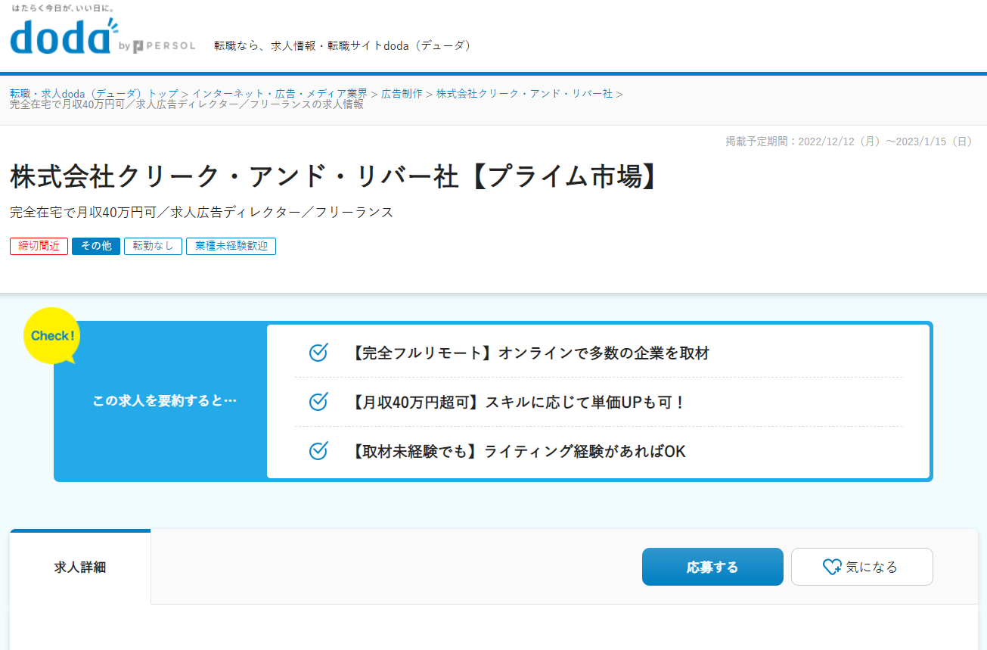The height and width of the screenshot is (650, 987).
Task: Click the 転勤なし tag
Action: 153,246
